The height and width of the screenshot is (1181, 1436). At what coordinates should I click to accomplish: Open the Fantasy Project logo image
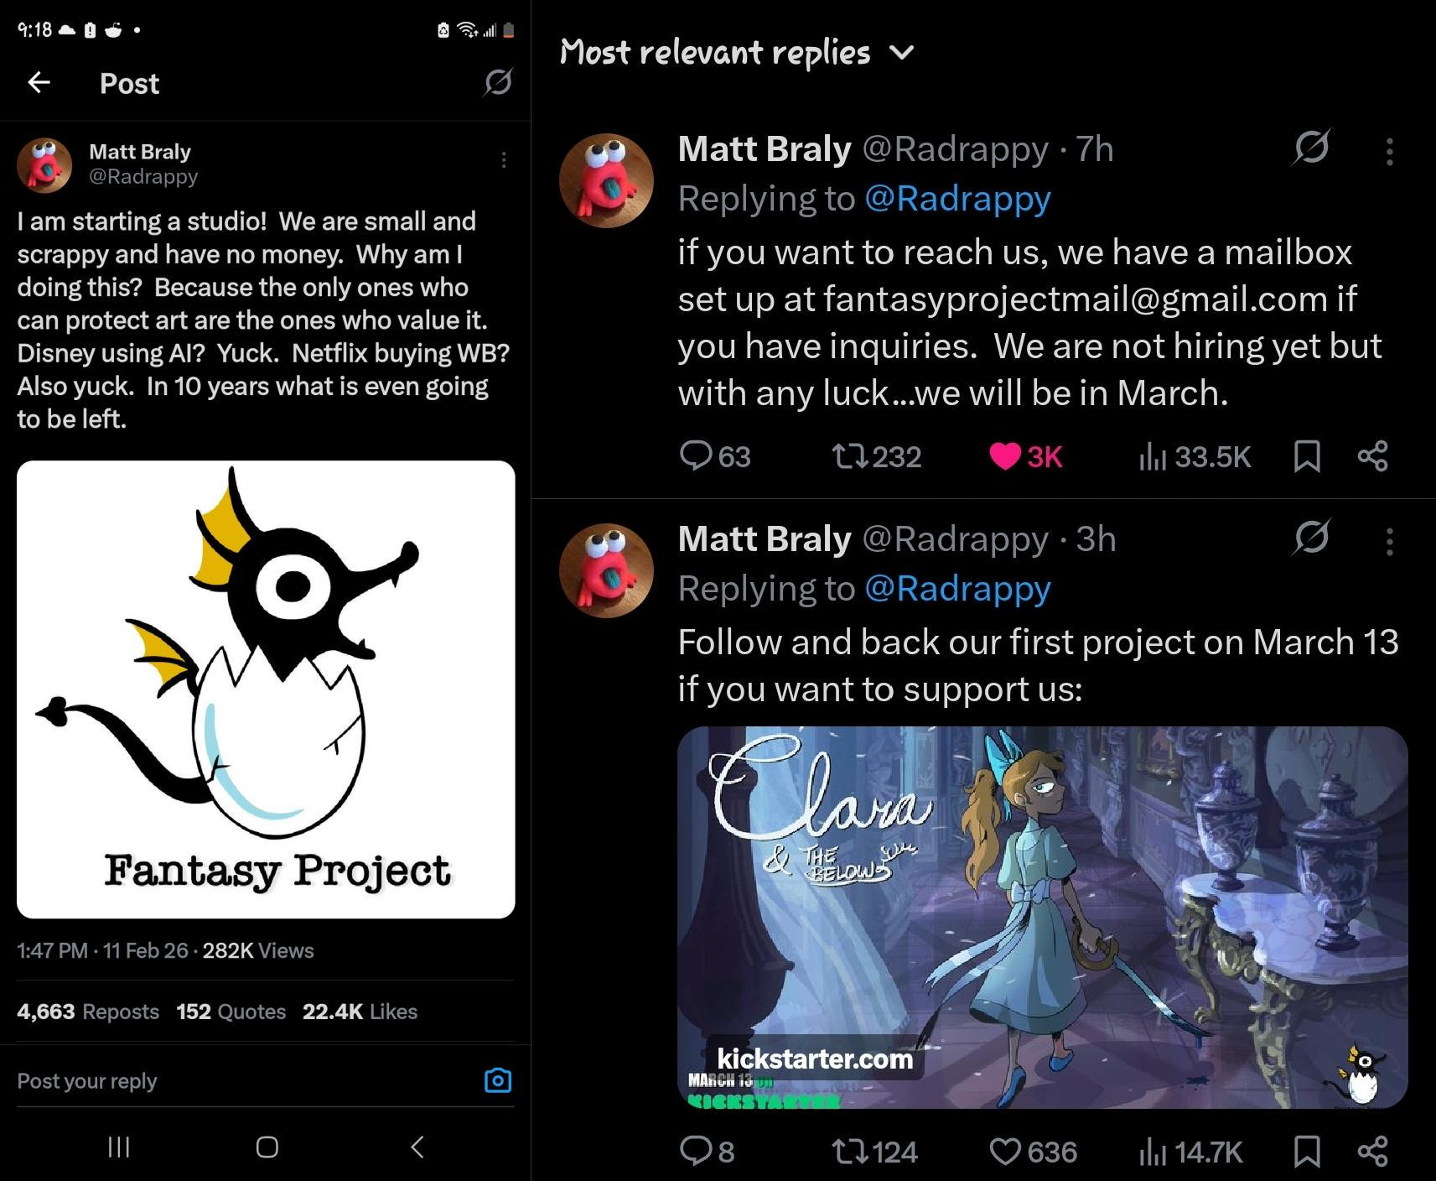266,689
